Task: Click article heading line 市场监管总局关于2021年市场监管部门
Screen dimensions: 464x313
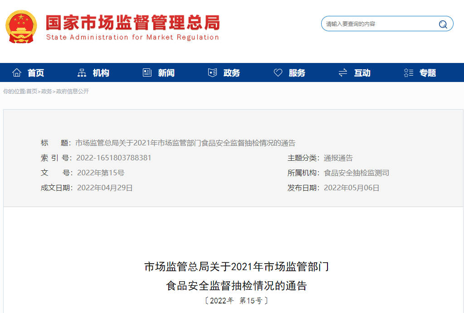Action: (x=237, y=267)
